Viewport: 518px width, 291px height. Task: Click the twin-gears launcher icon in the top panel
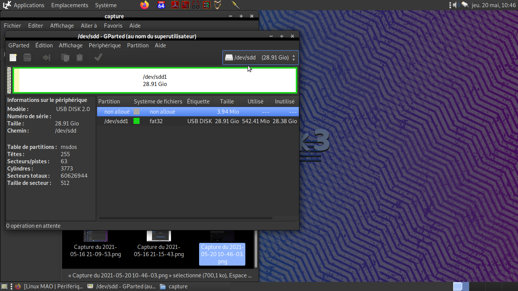[196, 5]
